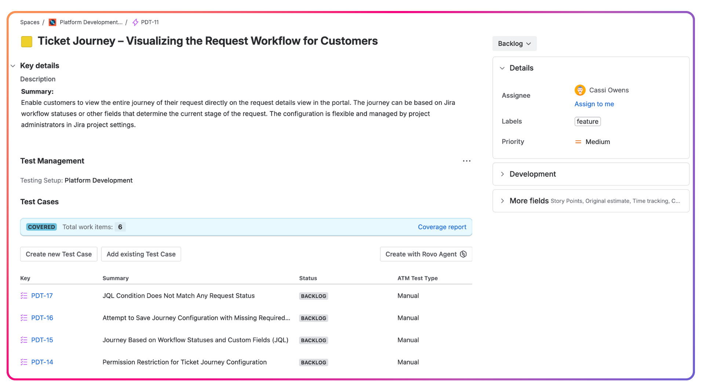Click Manual test type for PDT-17
This screenshot has height=390, width=703.
pos(408,296)
